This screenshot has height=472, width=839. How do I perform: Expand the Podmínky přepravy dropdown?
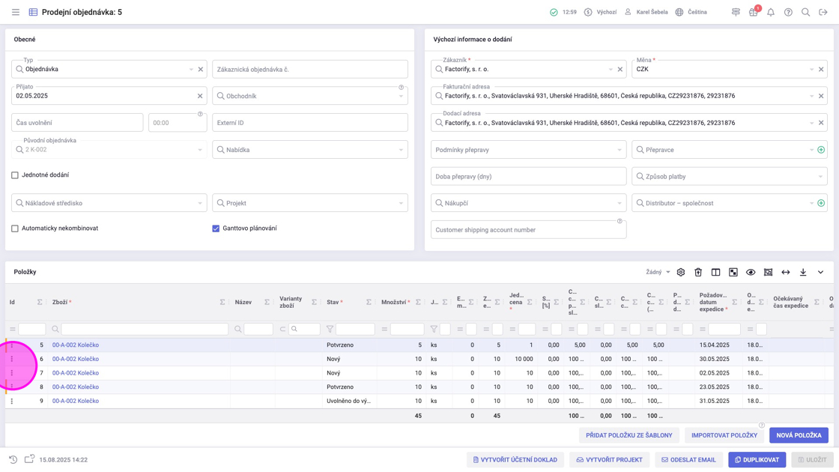pyautogui.click(x=619, y=150)
